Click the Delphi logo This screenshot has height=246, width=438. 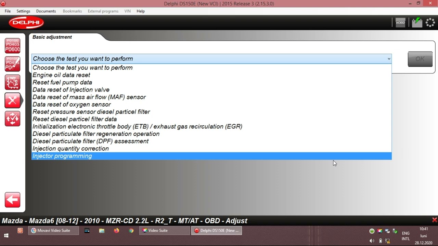[x=26, y=23]
